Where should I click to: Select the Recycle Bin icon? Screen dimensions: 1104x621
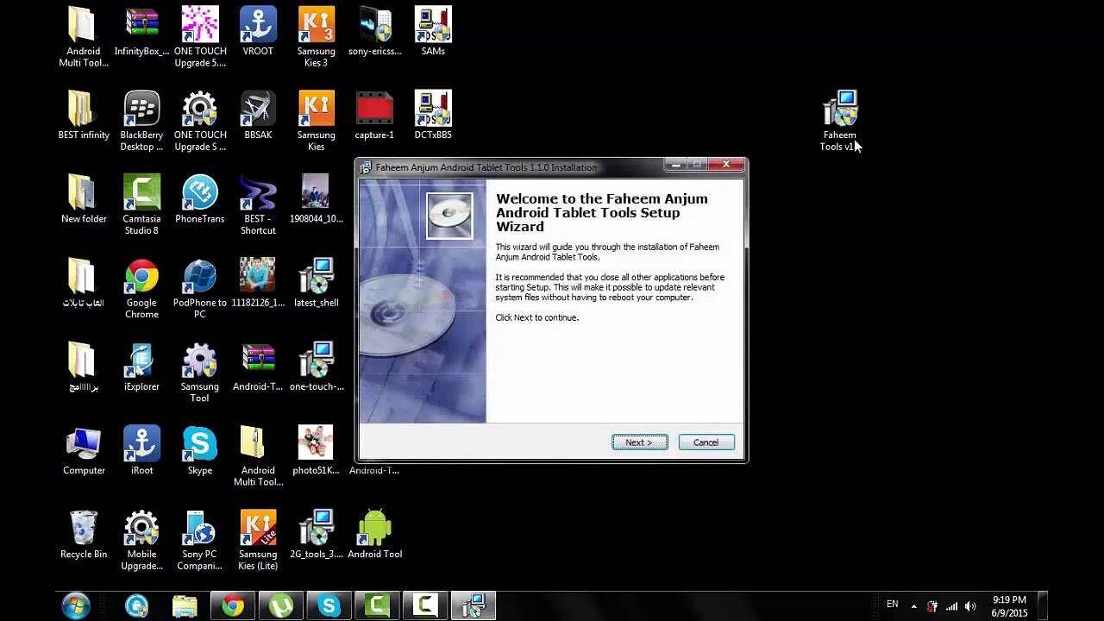click(x=84, y=534)
